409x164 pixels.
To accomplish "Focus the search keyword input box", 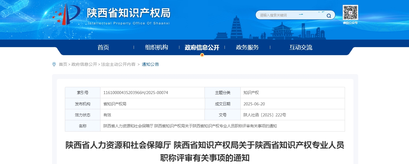I will coord(287,15).
